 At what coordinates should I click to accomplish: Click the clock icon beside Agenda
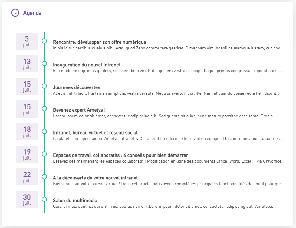15,13
